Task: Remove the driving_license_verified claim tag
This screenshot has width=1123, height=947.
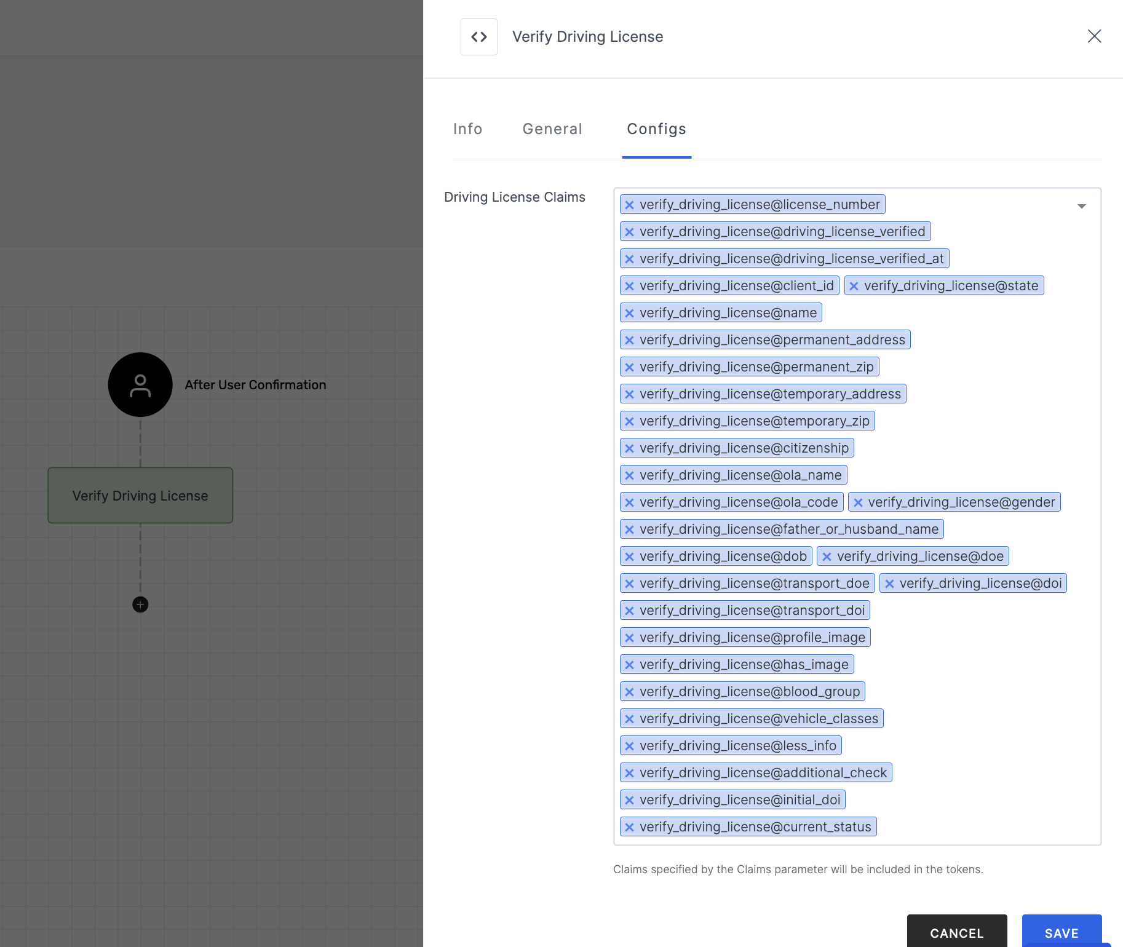Action: (629, 232)
